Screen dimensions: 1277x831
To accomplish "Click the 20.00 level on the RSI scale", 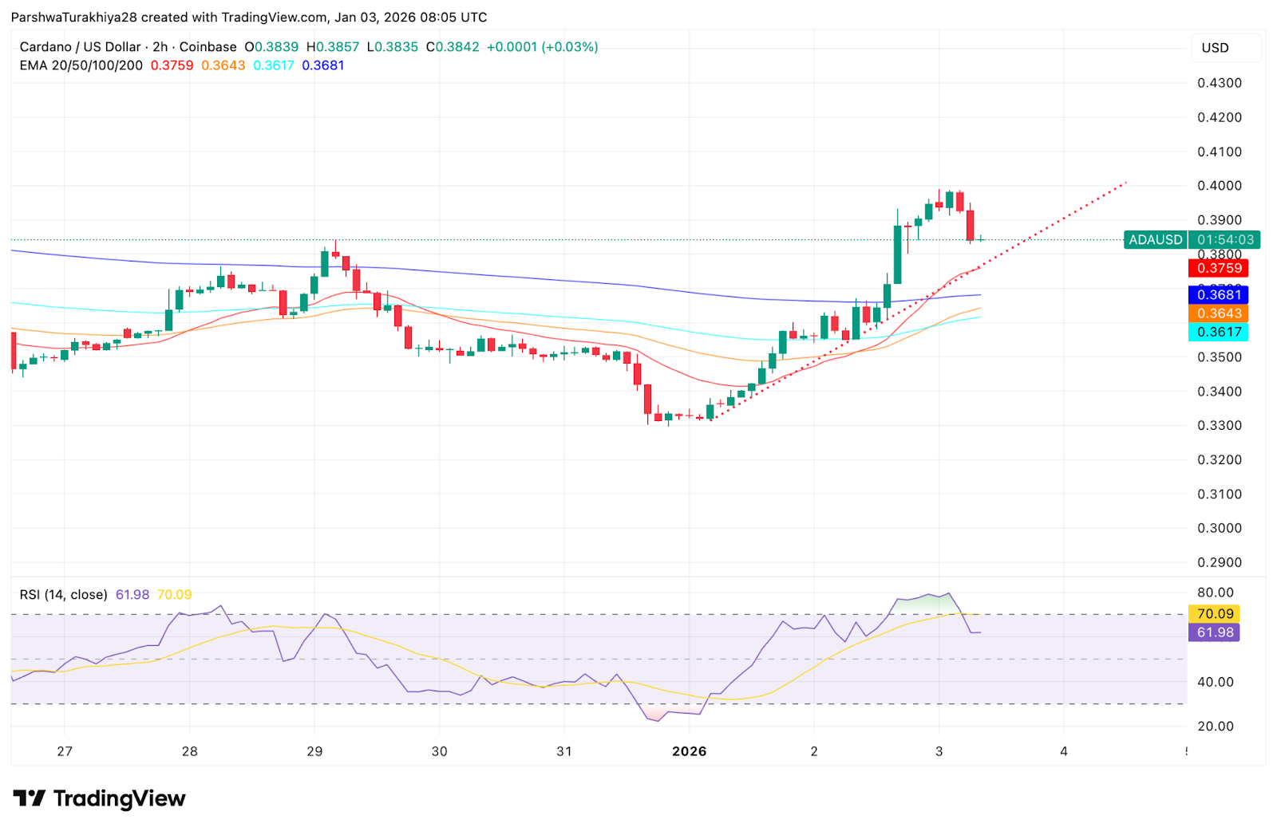I will pyautogui.click(x=1216, y=726).
